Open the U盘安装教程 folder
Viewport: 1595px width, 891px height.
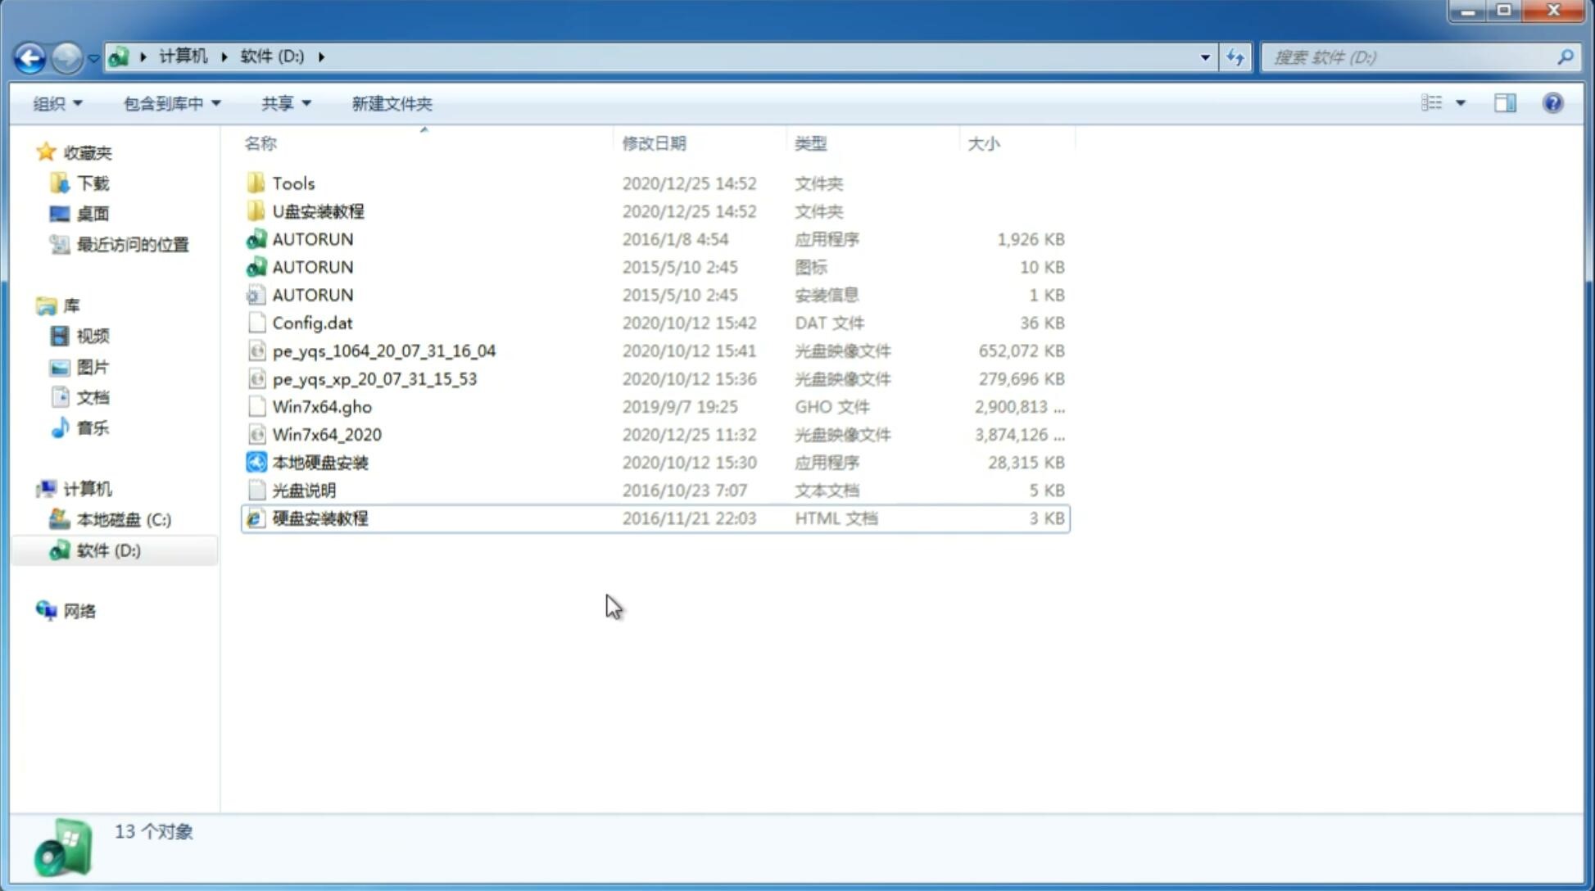coord(319,210)
